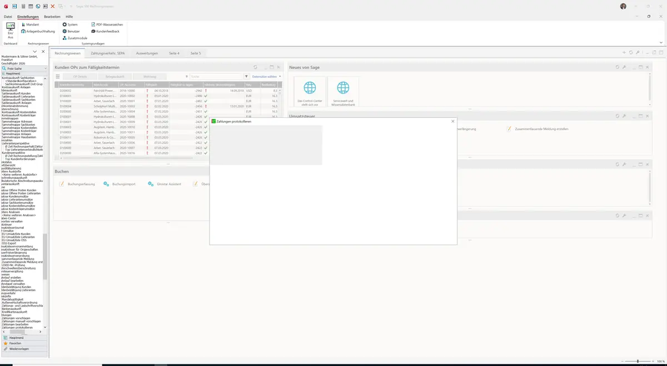The width and height of the screenshot is (667, 366).
Task: Open the Control-Center introduction tile
Action: 310,93
